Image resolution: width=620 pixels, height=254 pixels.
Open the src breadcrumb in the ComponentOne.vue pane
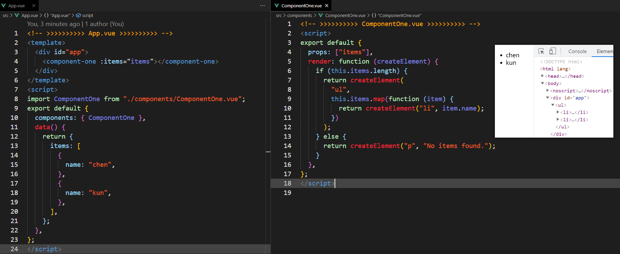(279, 15)
